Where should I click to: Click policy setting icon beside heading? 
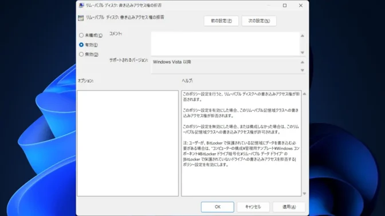[x=81, y=18]
